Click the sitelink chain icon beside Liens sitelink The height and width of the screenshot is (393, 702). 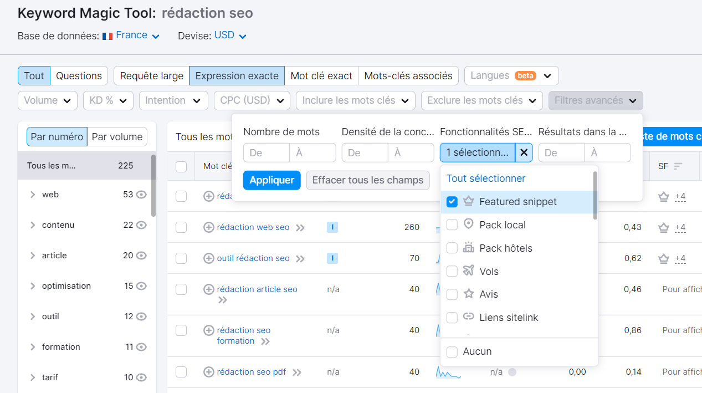[468, 317]
